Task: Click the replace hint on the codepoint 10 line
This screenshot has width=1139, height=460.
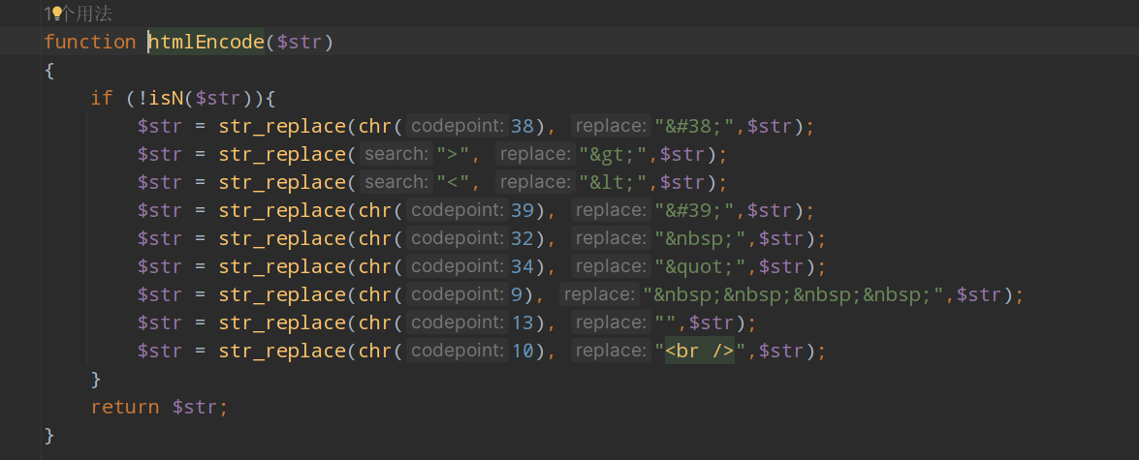Action: tap(610, 352)
